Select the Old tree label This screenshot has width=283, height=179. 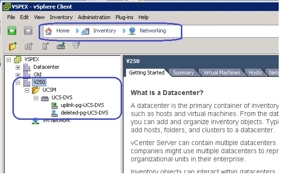coord(37,74)
